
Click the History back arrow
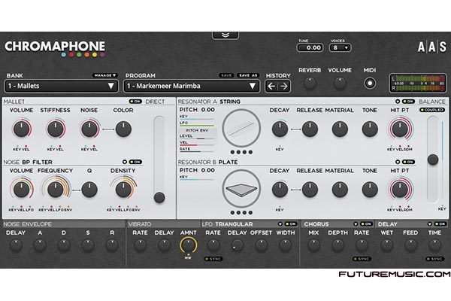pos(271,86)
